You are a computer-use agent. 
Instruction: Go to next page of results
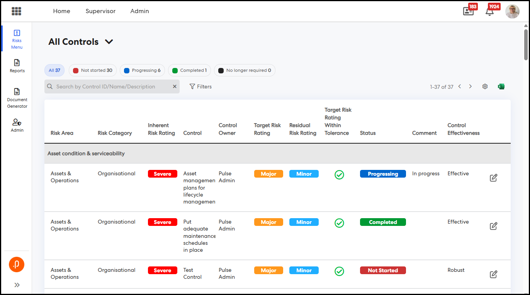470,86
